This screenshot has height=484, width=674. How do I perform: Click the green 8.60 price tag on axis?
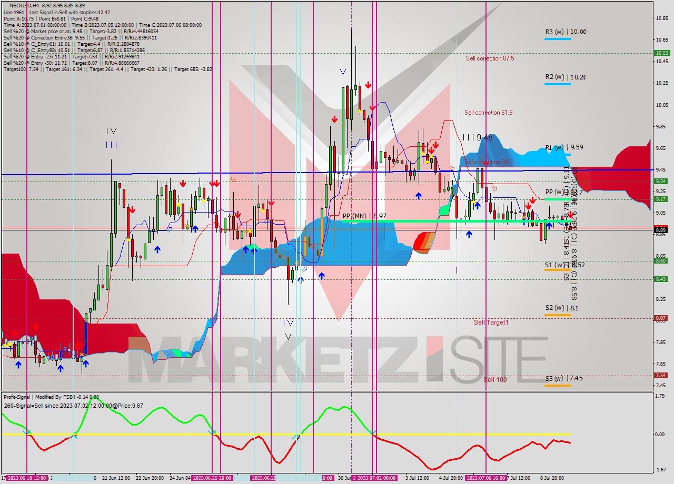point(661,260)
